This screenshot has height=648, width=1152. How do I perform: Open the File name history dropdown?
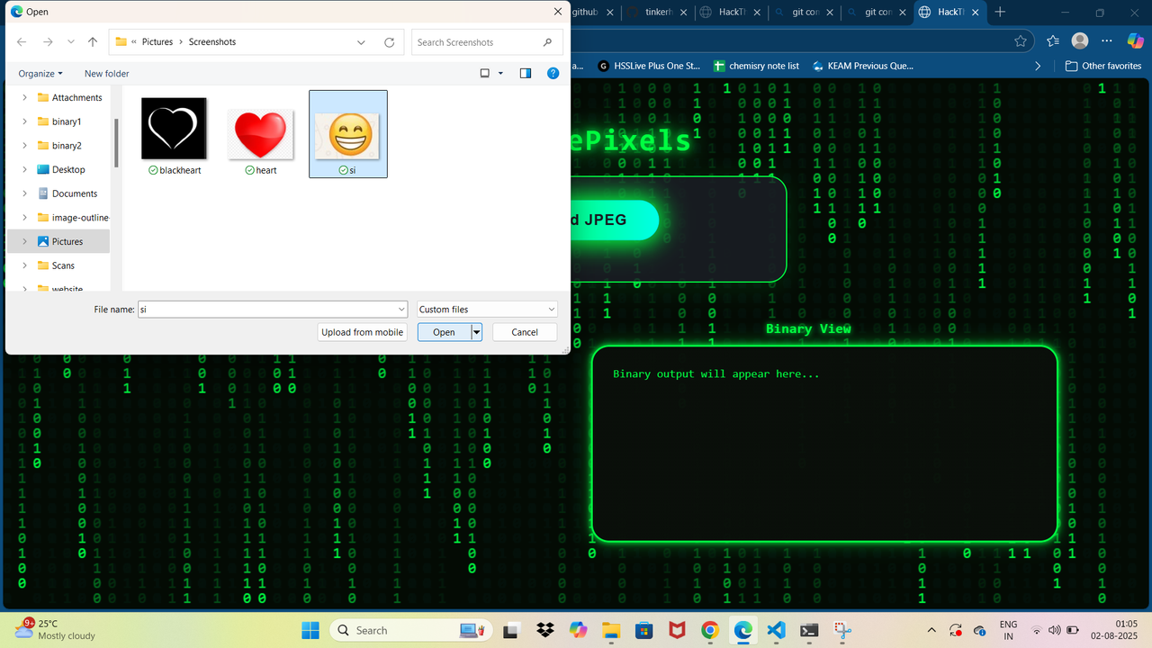401,310
